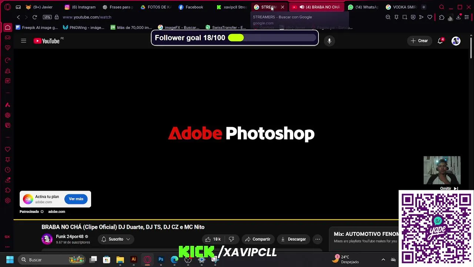Open Opera GX home in sidebar
The width and height of the screenshot is (474, 267).
pos(7,27)
